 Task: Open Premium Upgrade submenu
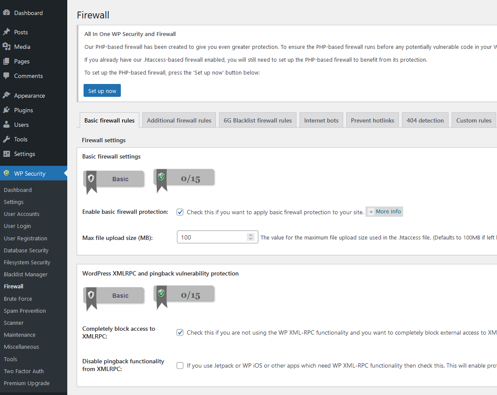click(x=27, y=383)
